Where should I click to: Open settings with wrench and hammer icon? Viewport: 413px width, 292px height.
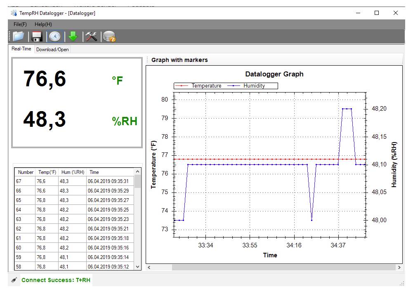(91, 36)
